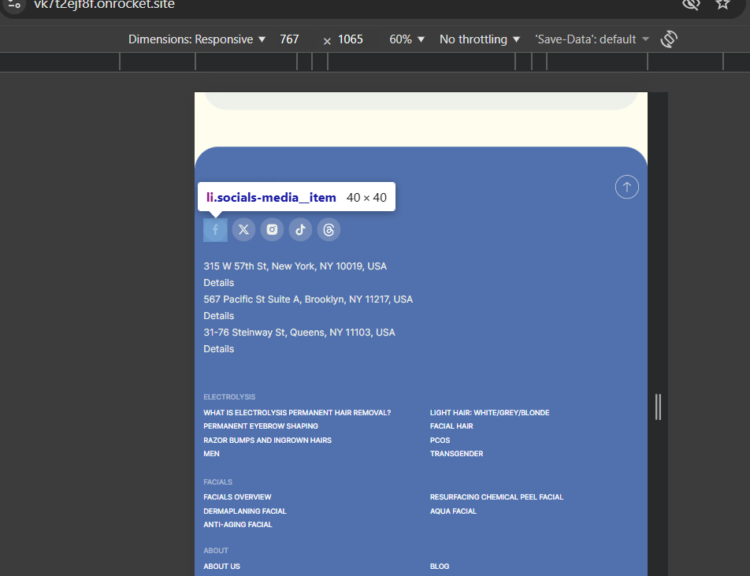Open the TikTok social icon
750x576 pixels.
pos(300,229)
